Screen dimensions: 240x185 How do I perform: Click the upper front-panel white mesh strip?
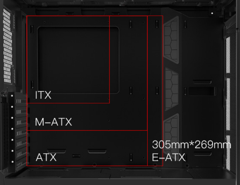tap(228, 55)
